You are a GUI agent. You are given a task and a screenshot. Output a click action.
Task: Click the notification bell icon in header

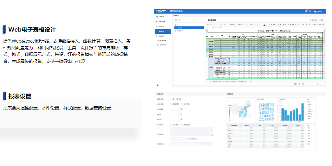point(306,11)
